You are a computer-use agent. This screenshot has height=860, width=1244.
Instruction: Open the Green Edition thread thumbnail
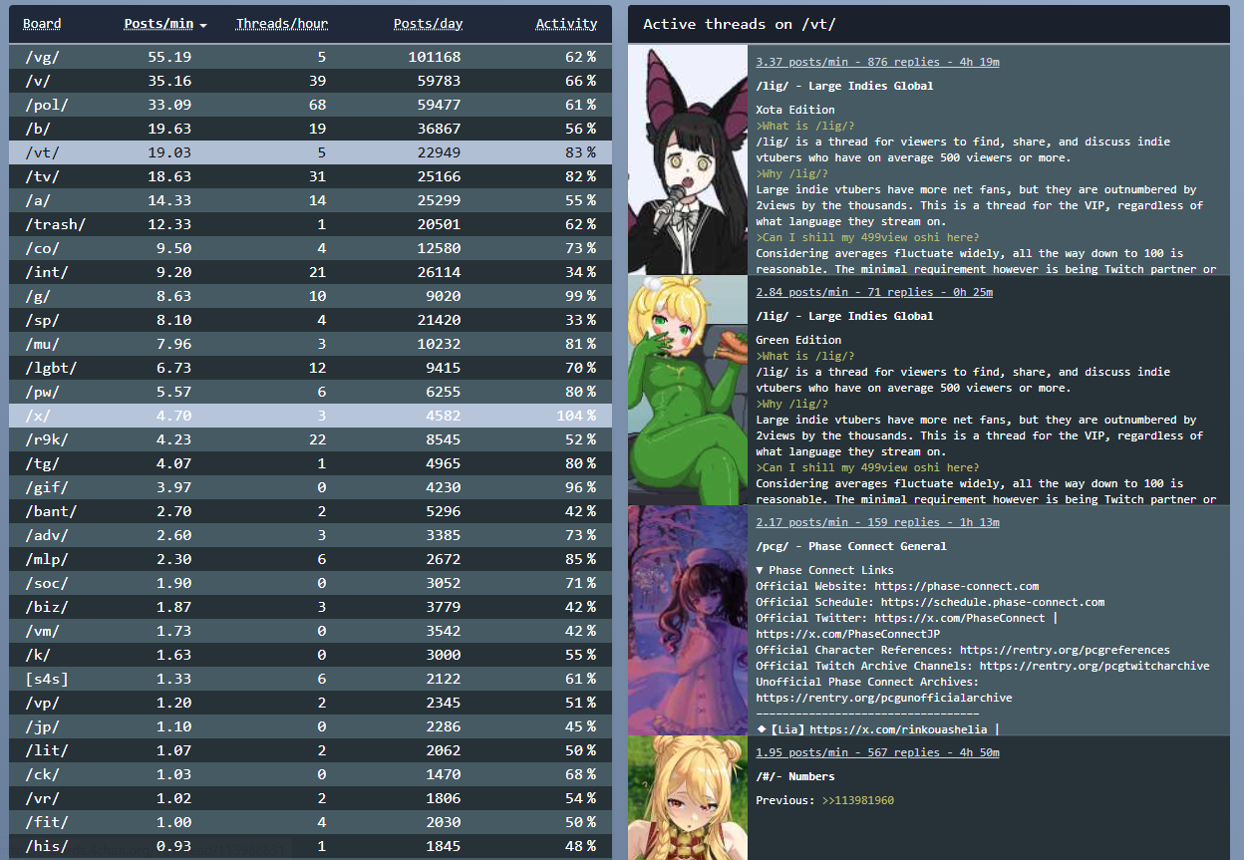(x=687, y=391)
